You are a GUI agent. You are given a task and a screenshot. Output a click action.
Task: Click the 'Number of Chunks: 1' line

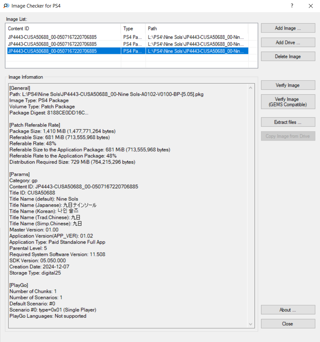tap(33, 291)
